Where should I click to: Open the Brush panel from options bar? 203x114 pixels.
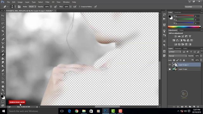pos(19,7)
